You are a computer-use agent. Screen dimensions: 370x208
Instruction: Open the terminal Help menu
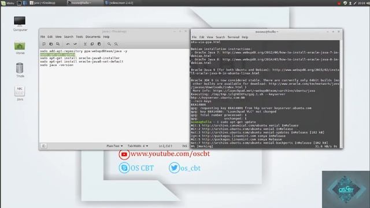[245, 37]
